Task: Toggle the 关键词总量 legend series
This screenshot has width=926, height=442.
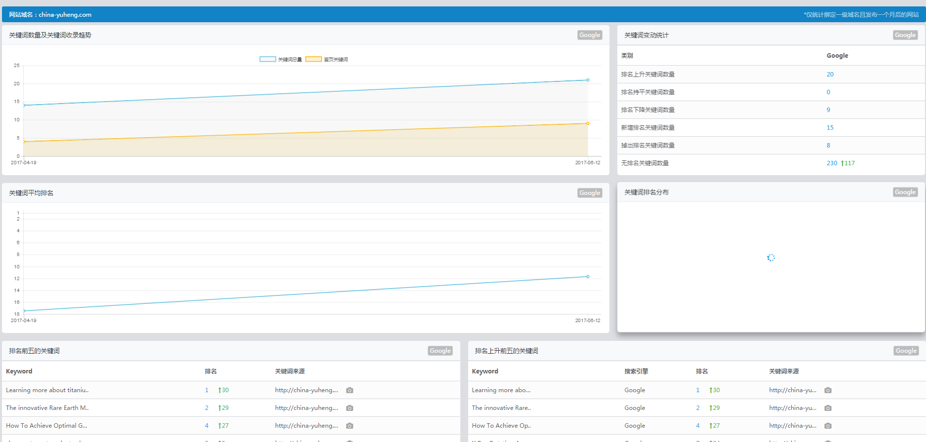Action: point(281,59)
